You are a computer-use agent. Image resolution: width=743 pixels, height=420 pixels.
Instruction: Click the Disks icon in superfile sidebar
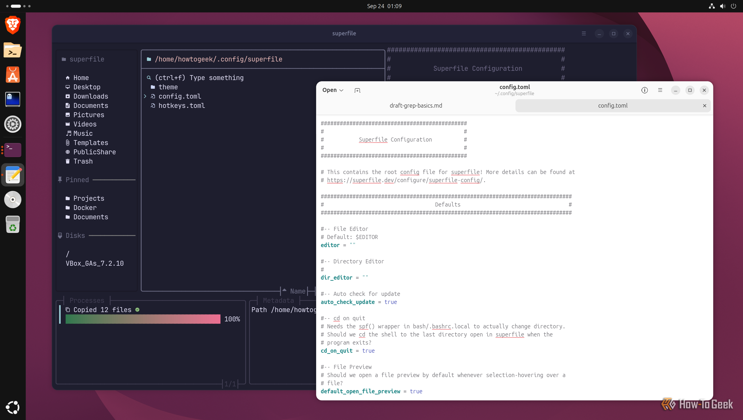click(x=60, y=235)
